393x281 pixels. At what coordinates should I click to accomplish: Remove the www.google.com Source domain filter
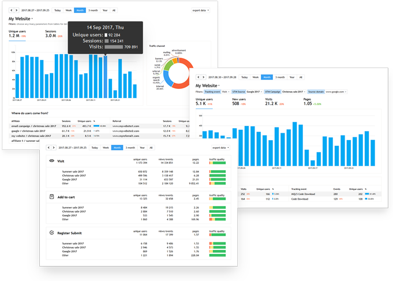pyautogui.click(x=346, y=92)
